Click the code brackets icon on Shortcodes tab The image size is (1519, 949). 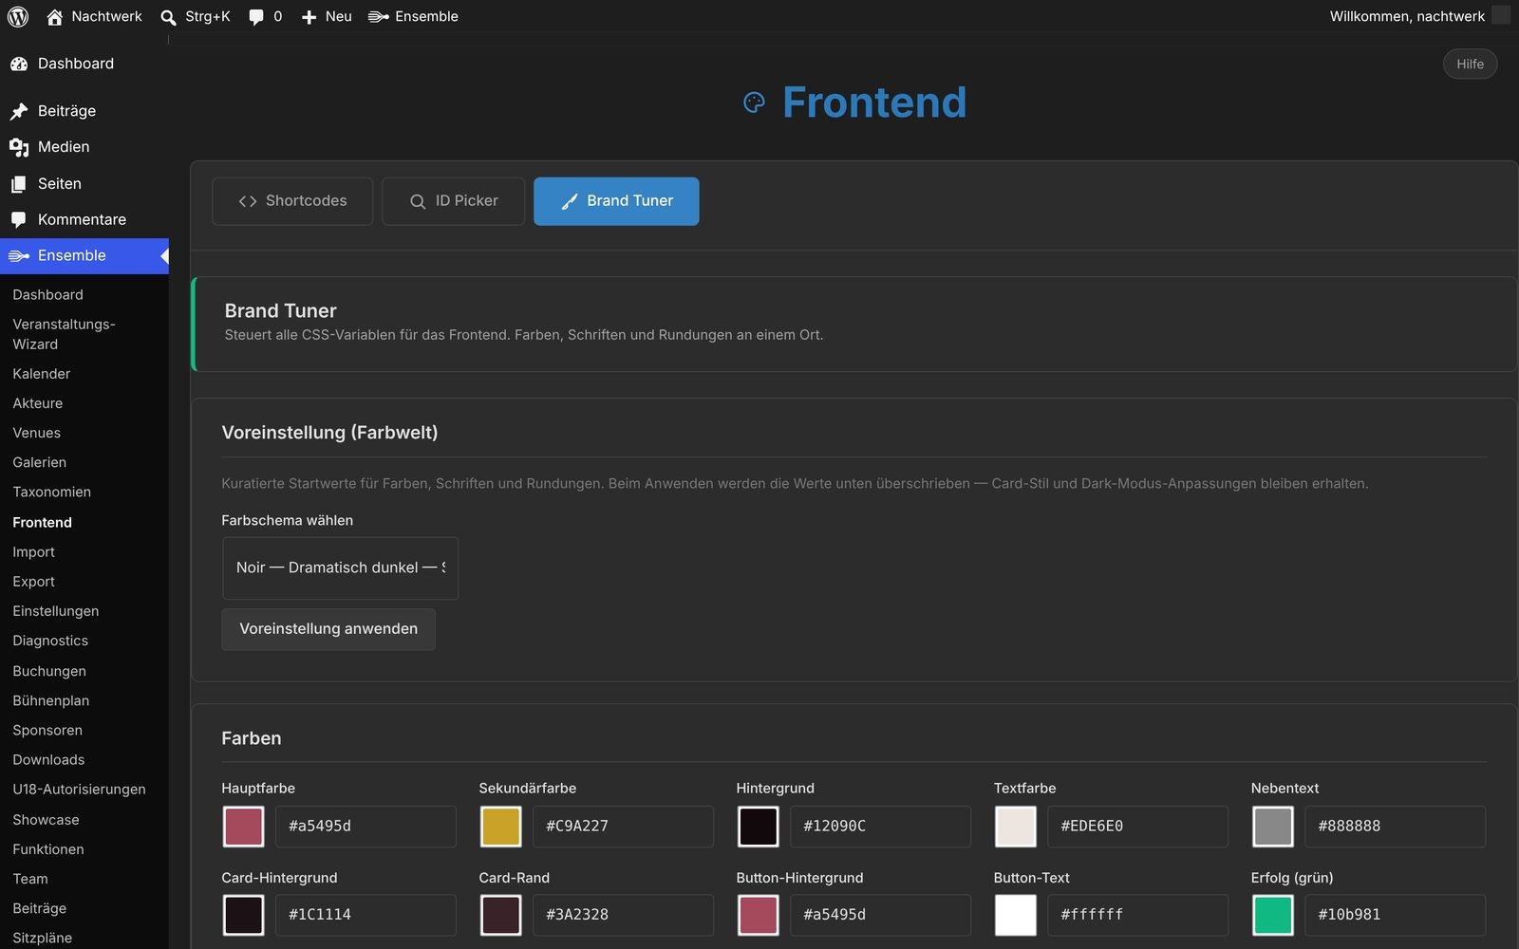point(248,201)
